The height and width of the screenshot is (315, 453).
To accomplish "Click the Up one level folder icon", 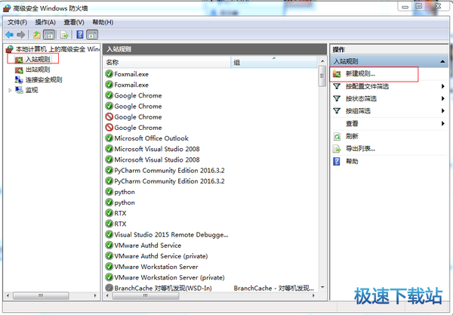I will (37, 35).
